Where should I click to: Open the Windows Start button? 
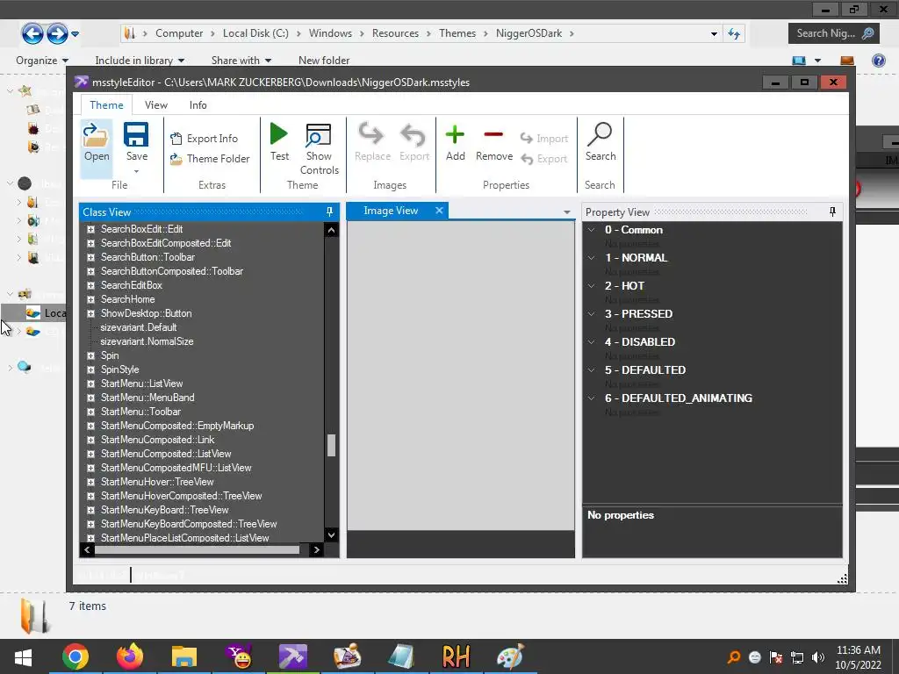pyautogui.click(x=23, y=656)
